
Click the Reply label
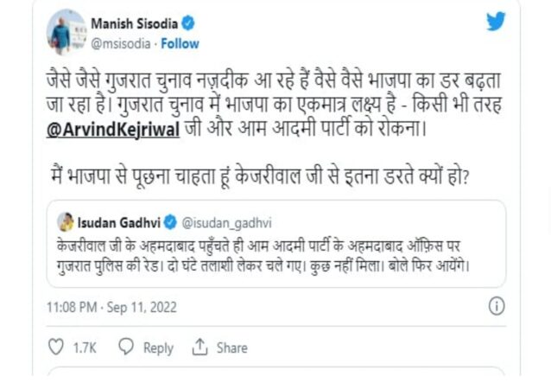tap(158, 347)
